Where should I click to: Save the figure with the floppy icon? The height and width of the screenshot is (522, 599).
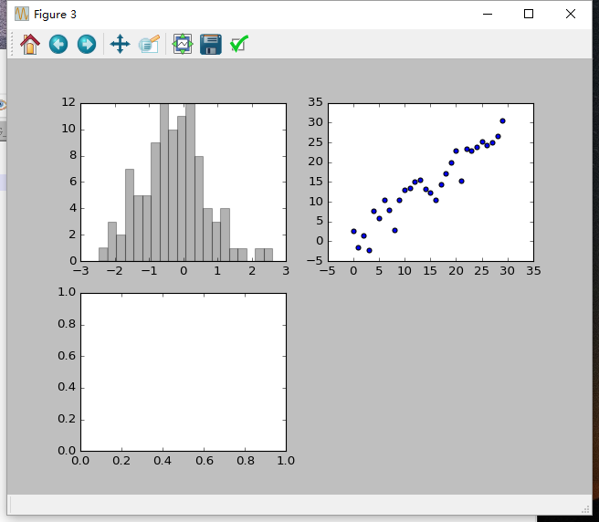click(211, 45)
